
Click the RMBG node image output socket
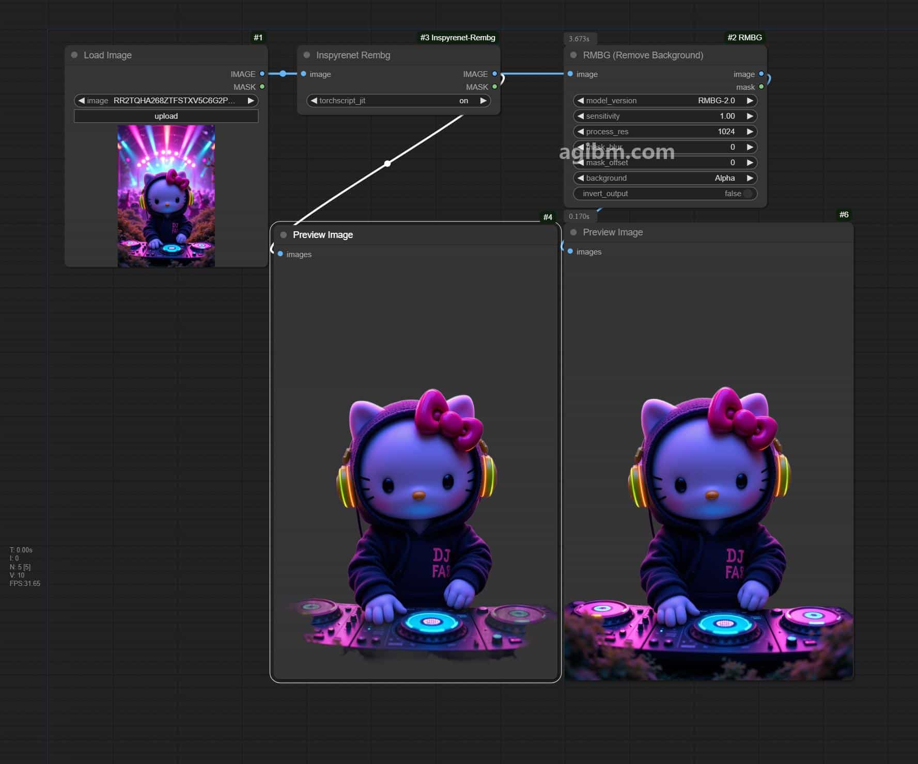click(761, 74)
